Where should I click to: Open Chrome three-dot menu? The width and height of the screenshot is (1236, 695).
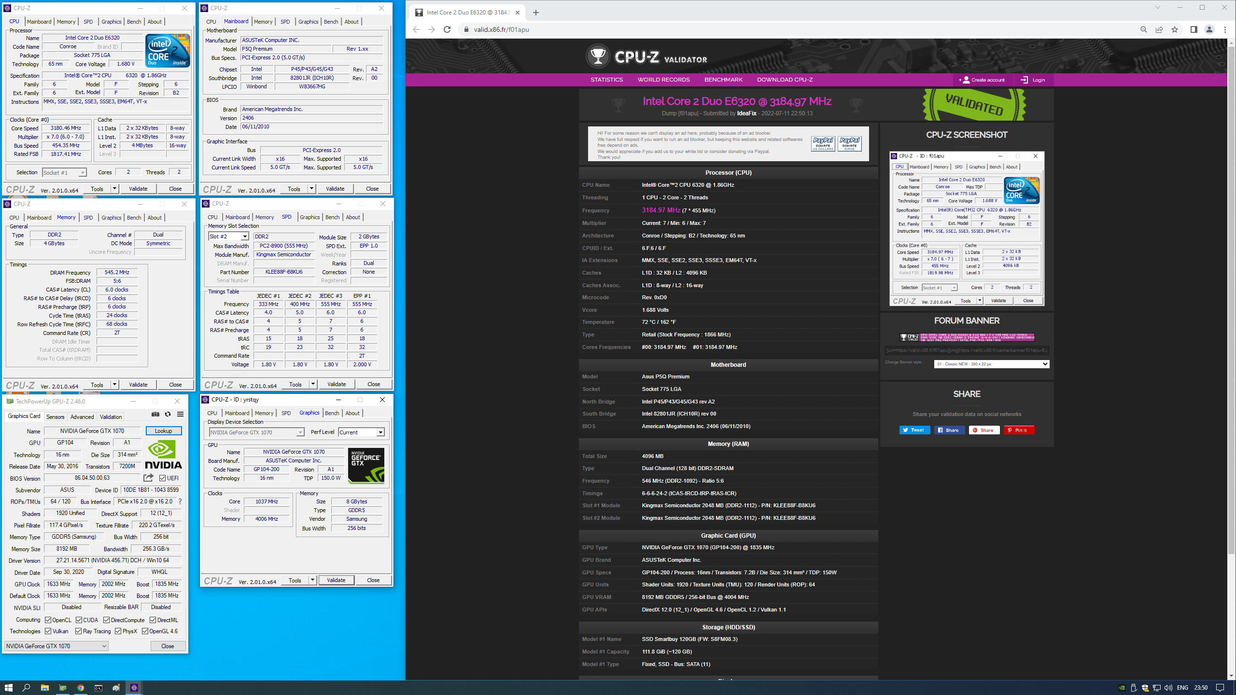click(x=1225, y=29)
